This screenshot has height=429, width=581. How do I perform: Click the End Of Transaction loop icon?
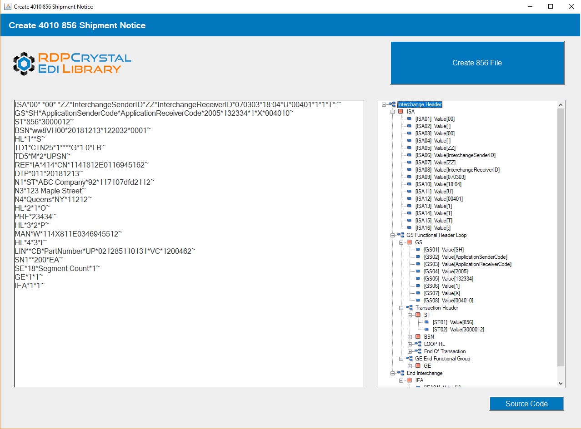pyautogui.click(x=418, y=351)
